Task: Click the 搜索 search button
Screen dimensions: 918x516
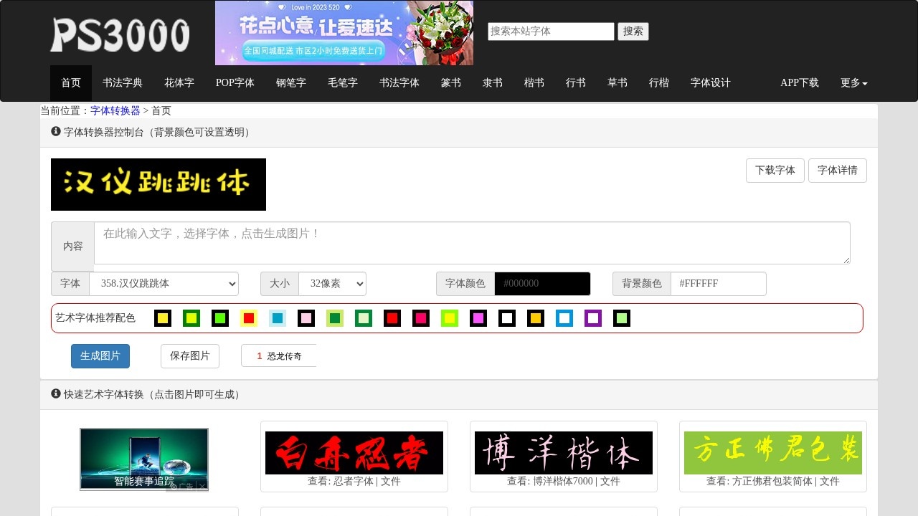Action: [633, 32]
